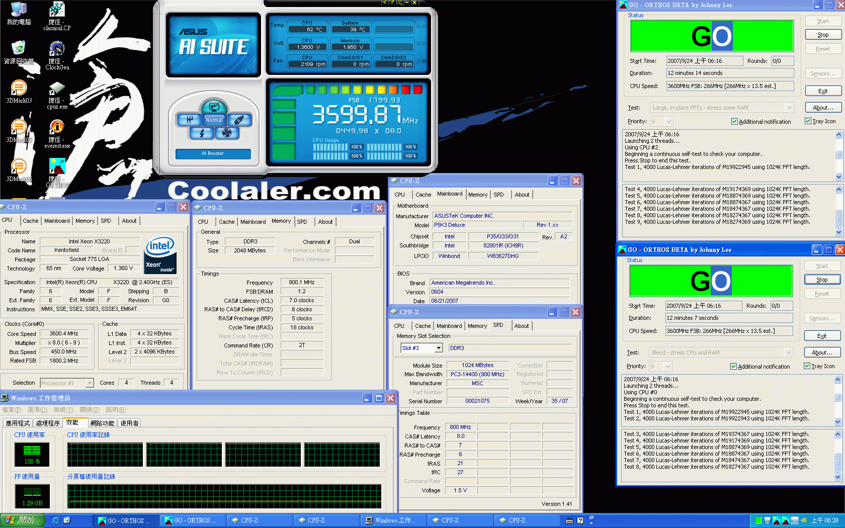Click the language bar help icon
The image size is (845, 528).
pyautogui.click(x=580, y=521)
